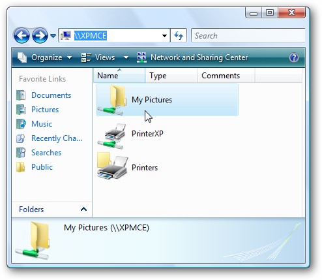Open Music favorite link

point(42,124)
